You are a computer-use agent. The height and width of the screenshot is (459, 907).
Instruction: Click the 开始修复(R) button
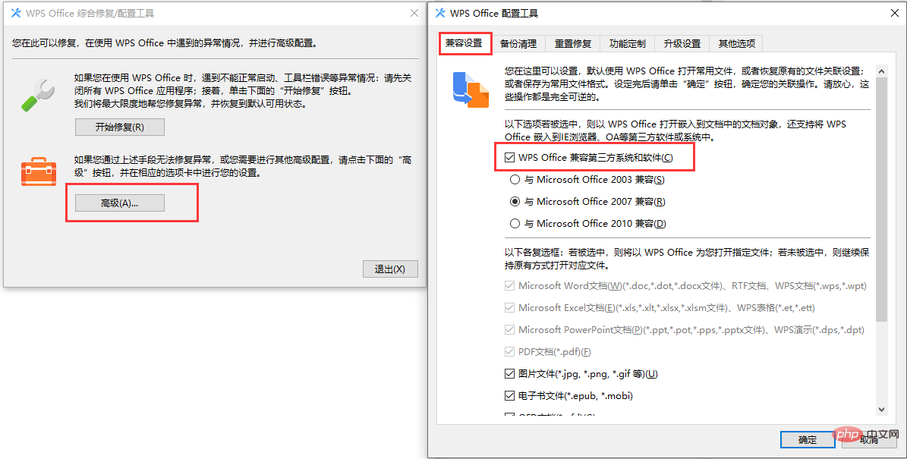pyautogui.click(x=120, y=127)
